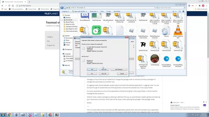Image resolution: width=209 pixels, height=117 pixels.
Task: Click the Search Downloads field
Action: coord(173,8)
